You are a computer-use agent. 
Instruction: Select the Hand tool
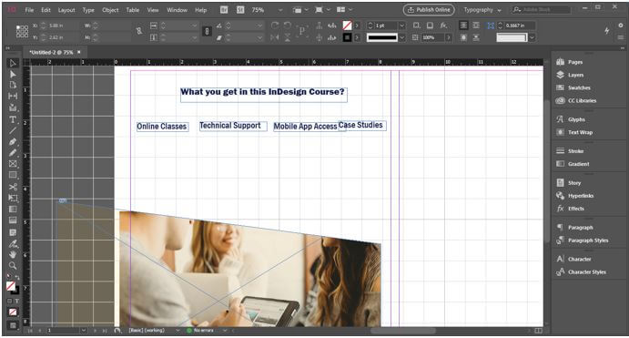point(13,254)
